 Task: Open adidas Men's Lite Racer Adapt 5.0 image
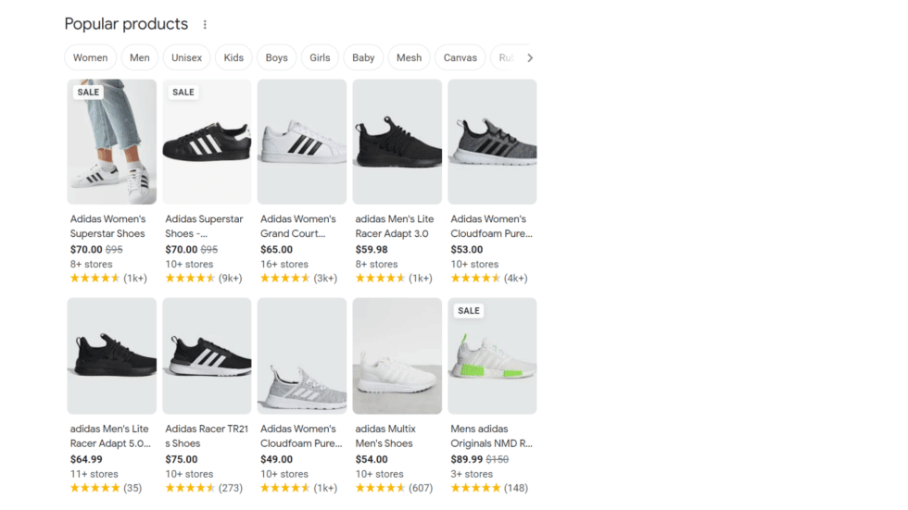click(112, 355)
